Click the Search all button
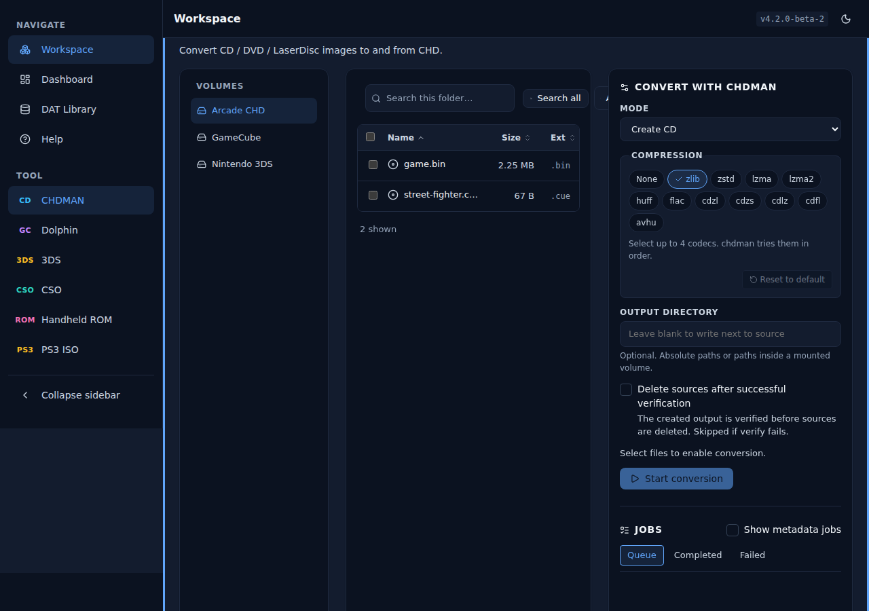The image size is (869, 611). click(555, 98)
